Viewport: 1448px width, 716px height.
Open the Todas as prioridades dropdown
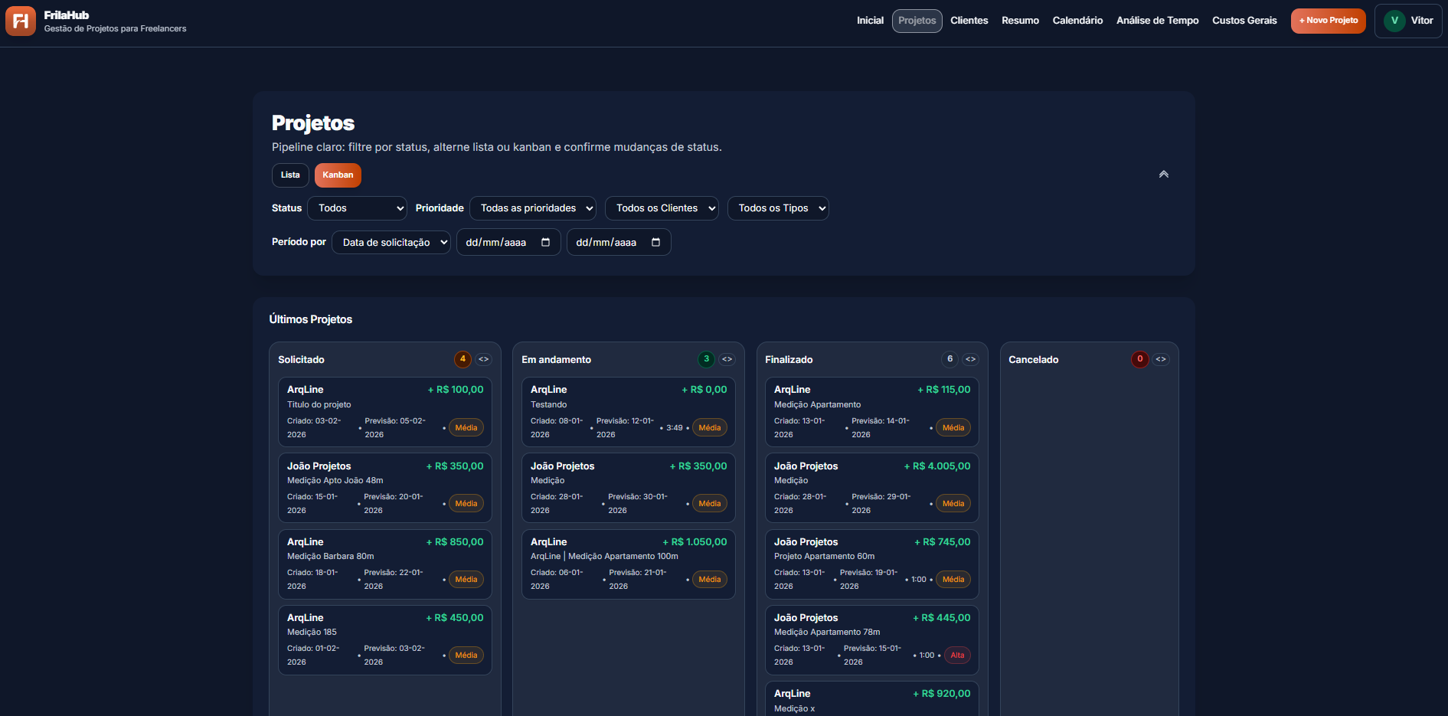(x=532, y=208)
